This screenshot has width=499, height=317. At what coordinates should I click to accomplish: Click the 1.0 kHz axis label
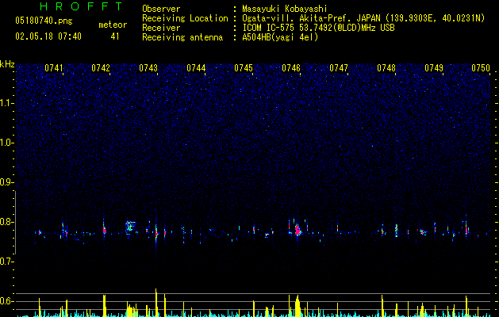click(x=6, y=143)
